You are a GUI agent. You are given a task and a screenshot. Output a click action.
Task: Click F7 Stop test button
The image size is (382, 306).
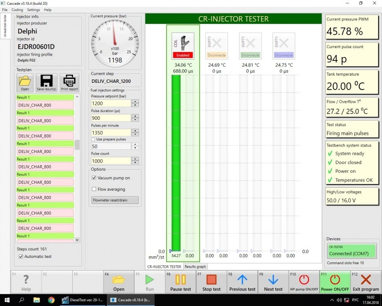211,282
